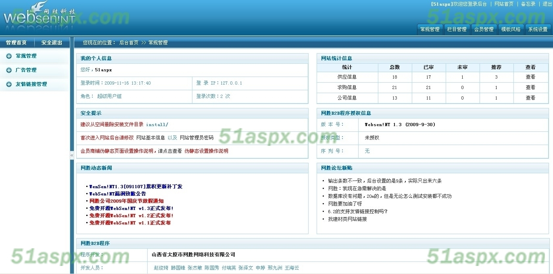The image size is (553, 274).
Task: Select 常规管理 label in left sidebar
Action: coord(26,56)
